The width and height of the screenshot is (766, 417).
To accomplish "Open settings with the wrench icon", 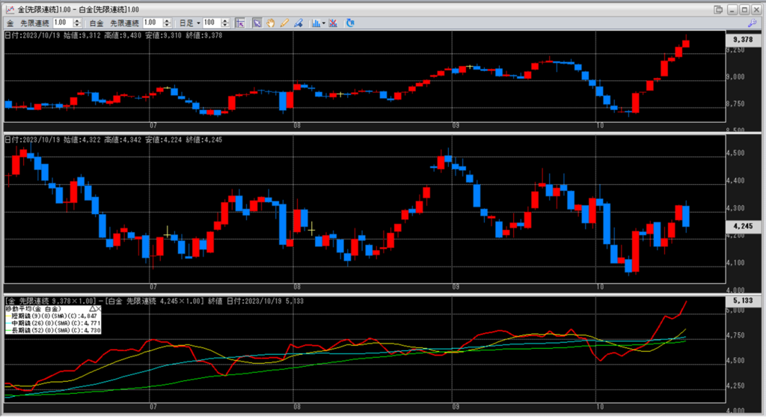I will [x=752, y=23].
